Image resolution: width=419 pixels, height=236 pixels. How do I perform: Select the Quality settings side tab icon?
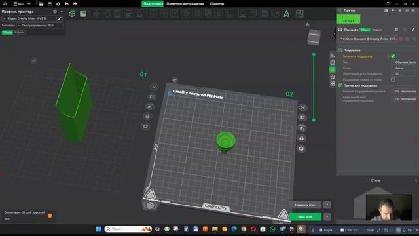[333, 56]
